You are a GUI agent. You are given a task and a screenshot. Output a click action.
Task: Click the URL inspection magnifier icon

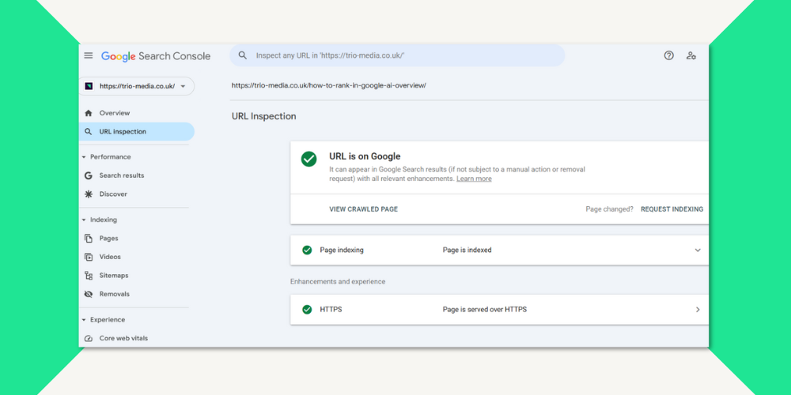point(89,131)
